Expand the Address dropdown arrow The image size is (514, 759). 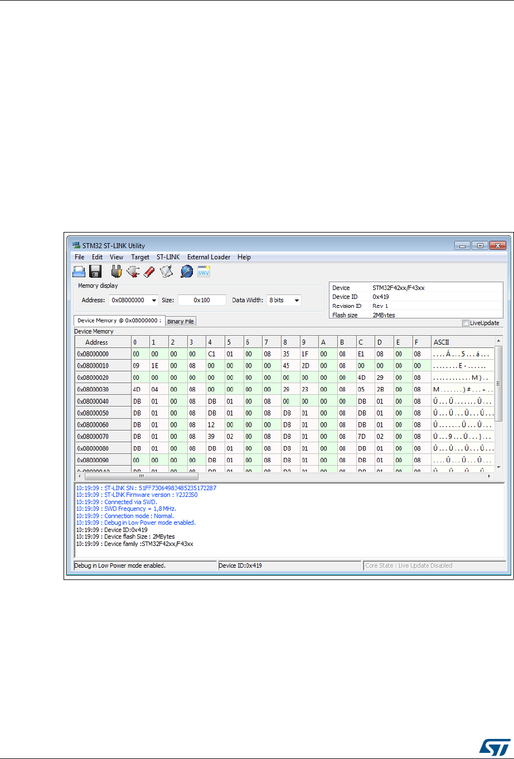click(154, 300)
